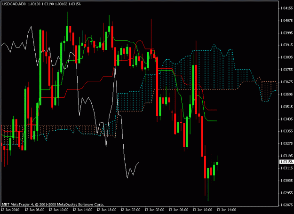Click the 1.03915 price axis label
Viewport: 294px width, 214px height.
click(286, 45)
